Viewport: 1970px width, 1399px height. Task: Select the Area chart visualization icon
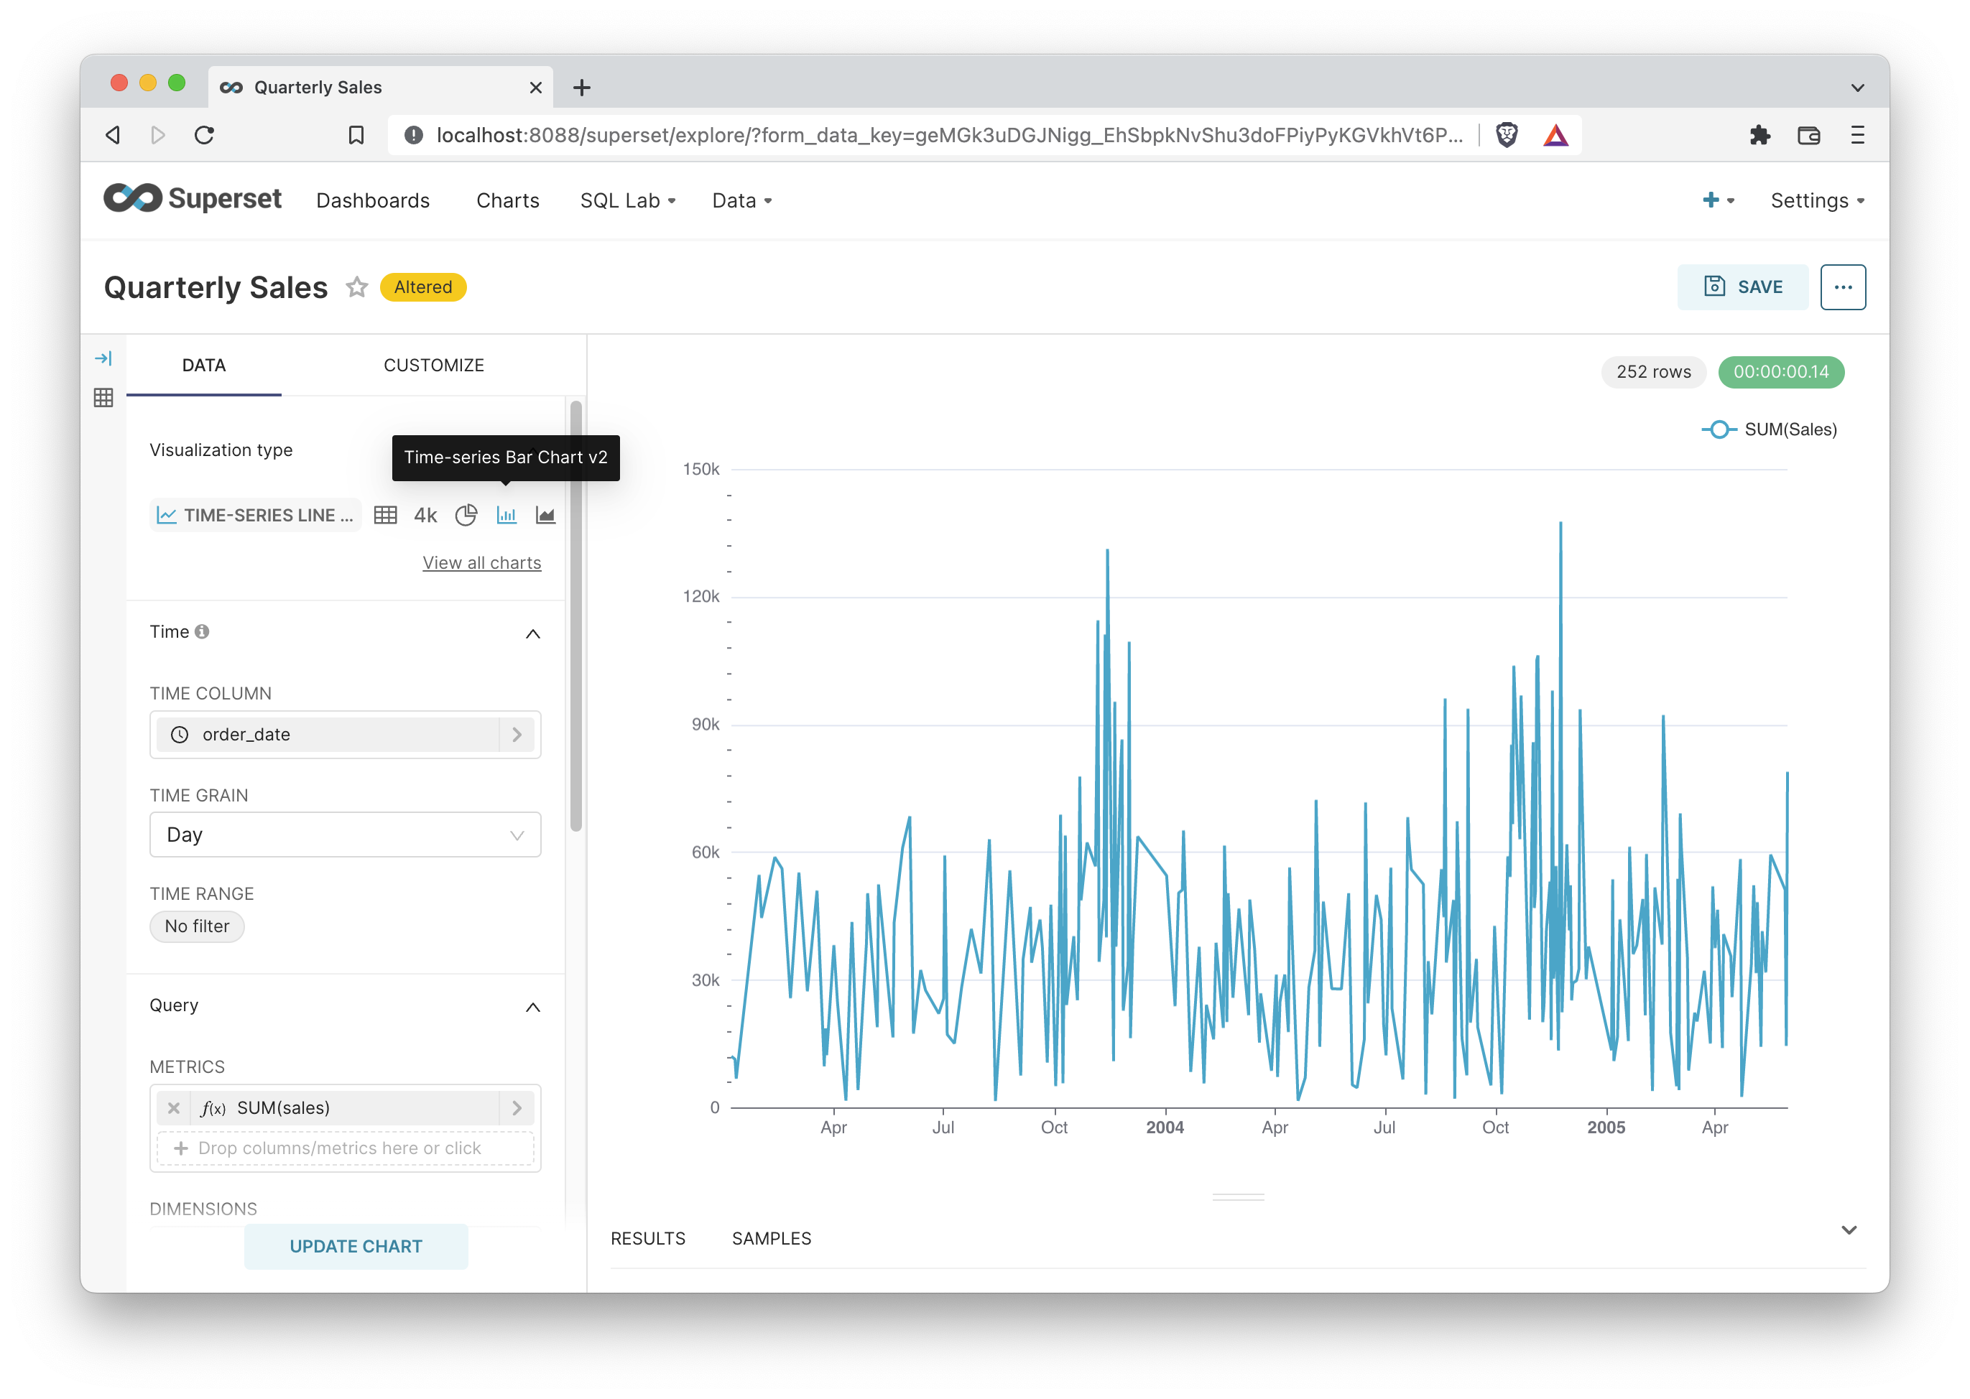(x=545, y=515)
